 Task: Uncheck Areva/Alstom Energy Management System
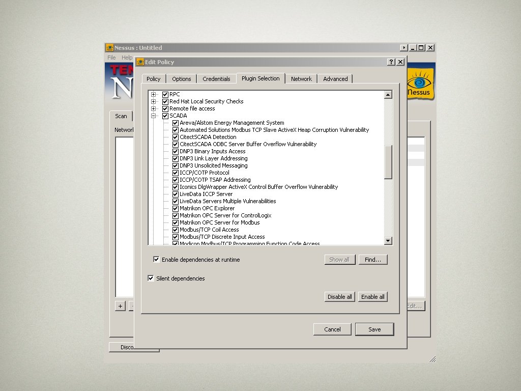[176, 123]
